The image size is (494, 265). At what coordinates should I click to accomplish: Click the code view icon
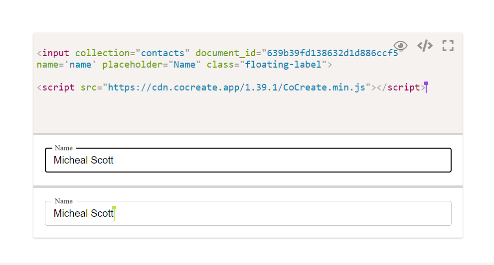point(425,46)
